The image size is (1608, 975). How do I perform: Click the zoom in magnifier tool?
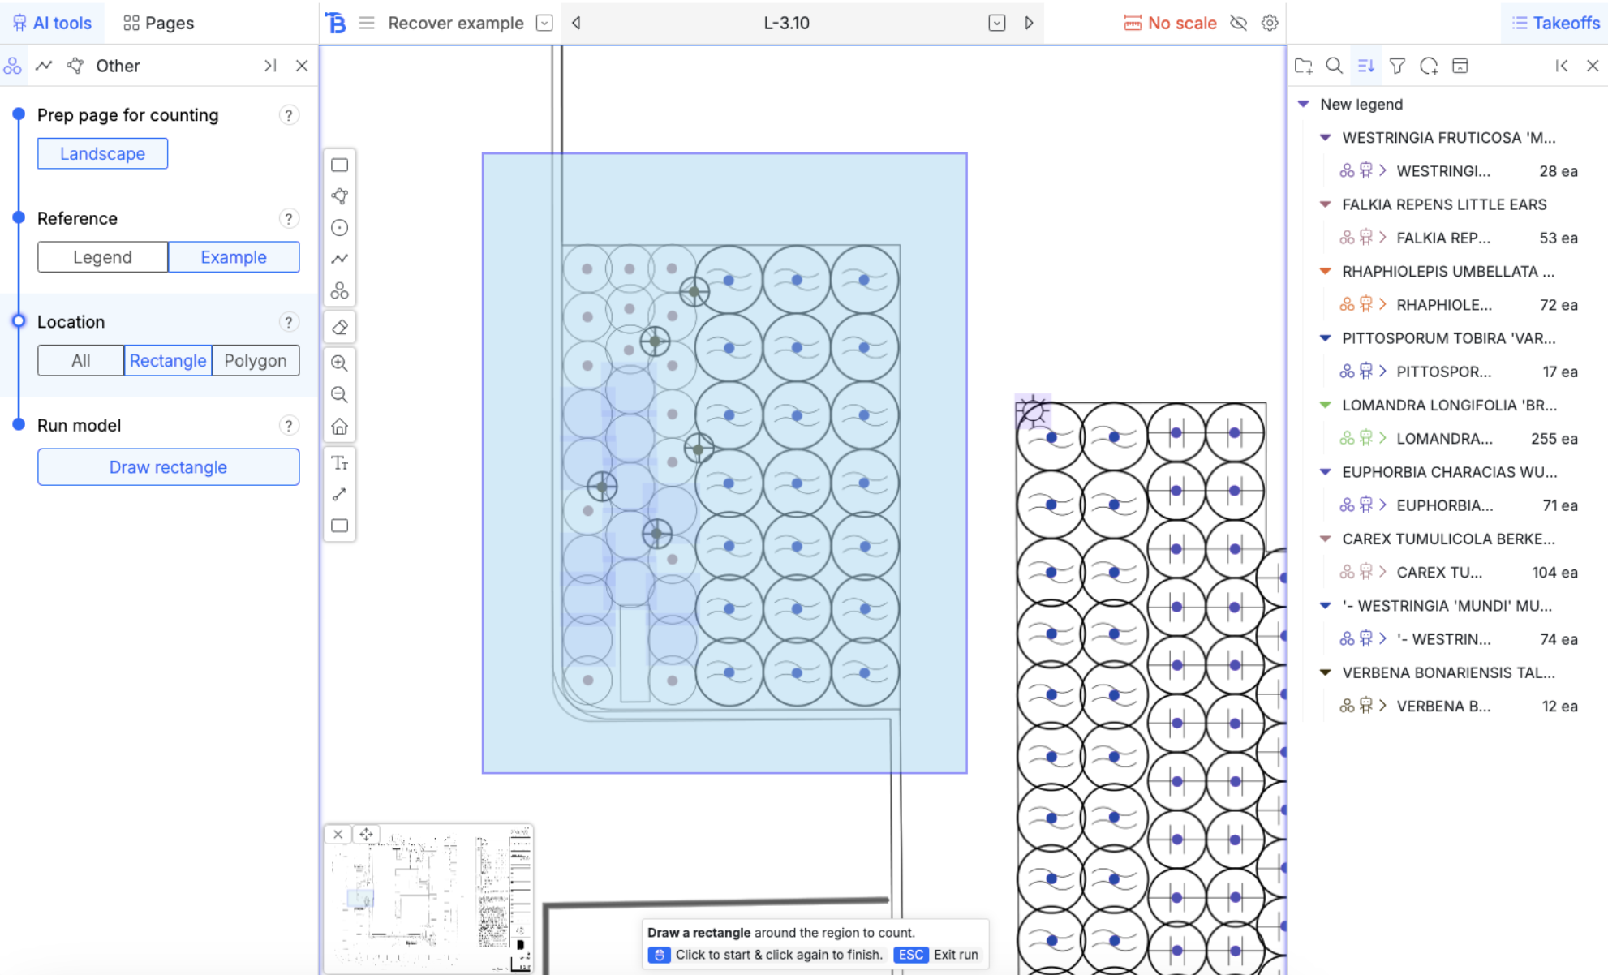coord(340,363)
